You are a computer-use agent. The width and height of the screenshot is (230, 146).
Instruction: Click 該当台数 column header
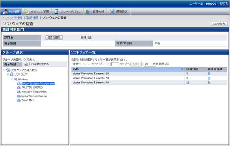[195, 69]
